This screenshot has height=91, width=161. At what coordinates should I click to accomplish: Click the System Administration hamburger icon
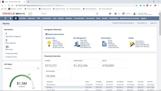pos(46,34)
